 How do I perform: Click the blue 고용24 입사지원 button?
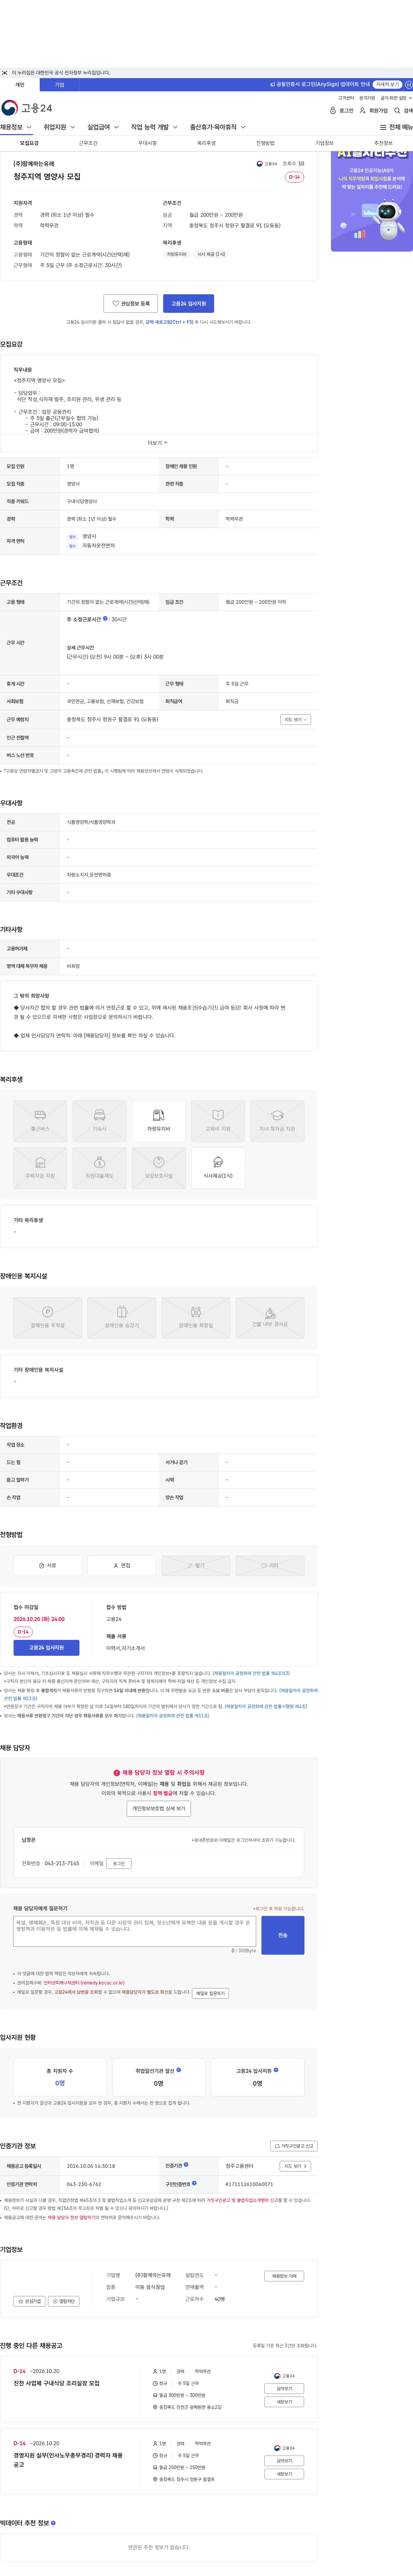[x=188, y=303]
